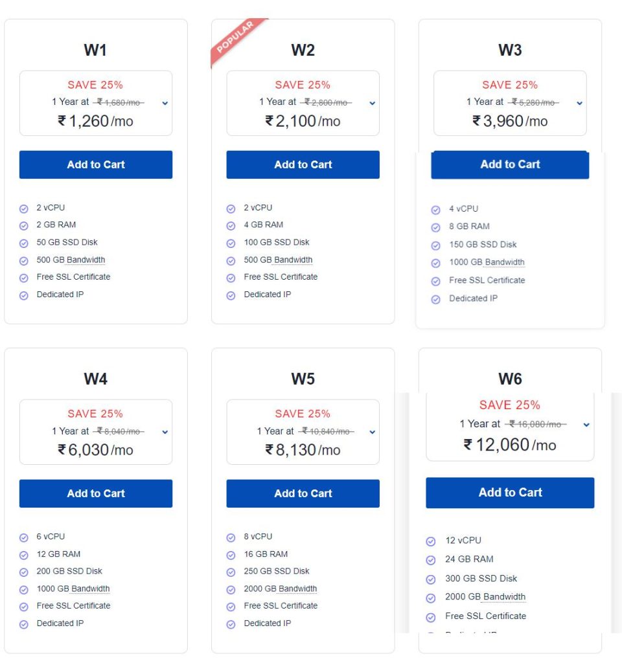Click checkmark icon next to W2 4 GB RAM
The width and height of the screenshot is (622, 663).
231,226
